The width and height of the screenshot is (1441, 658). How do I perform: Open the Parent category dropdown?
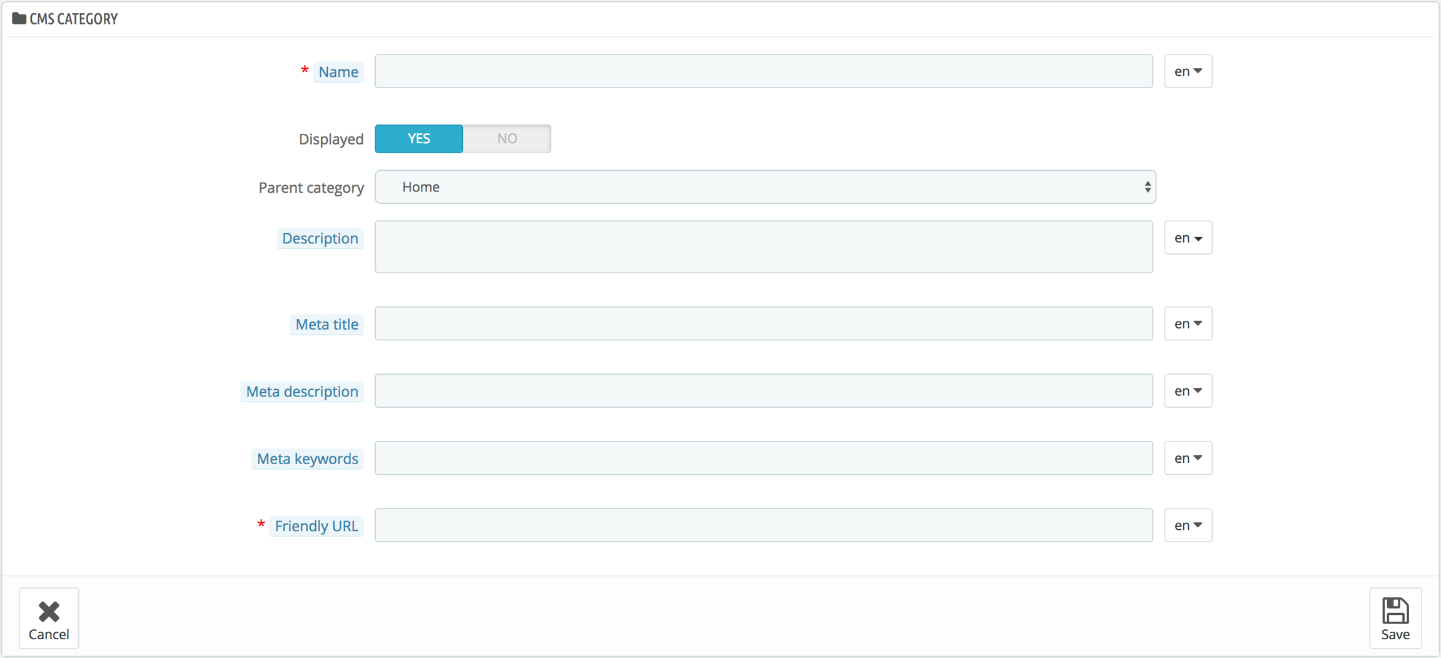click(x=764, y=187)
